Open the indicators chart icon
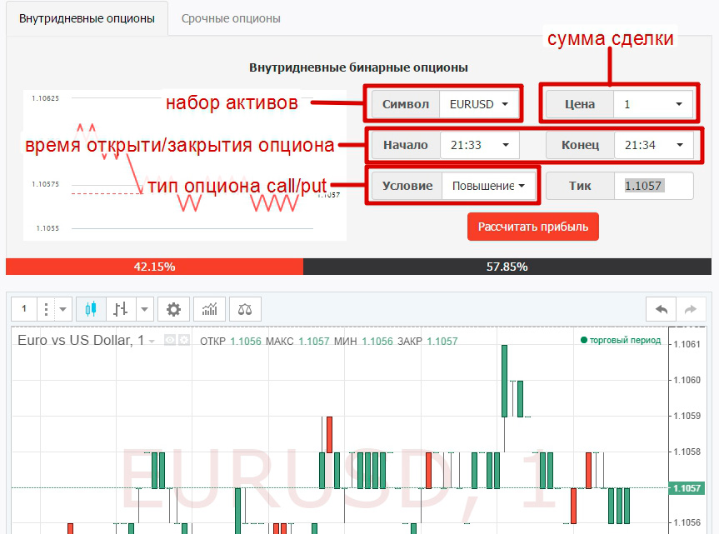This screenshot has width=719, height=534. (209, 309)
